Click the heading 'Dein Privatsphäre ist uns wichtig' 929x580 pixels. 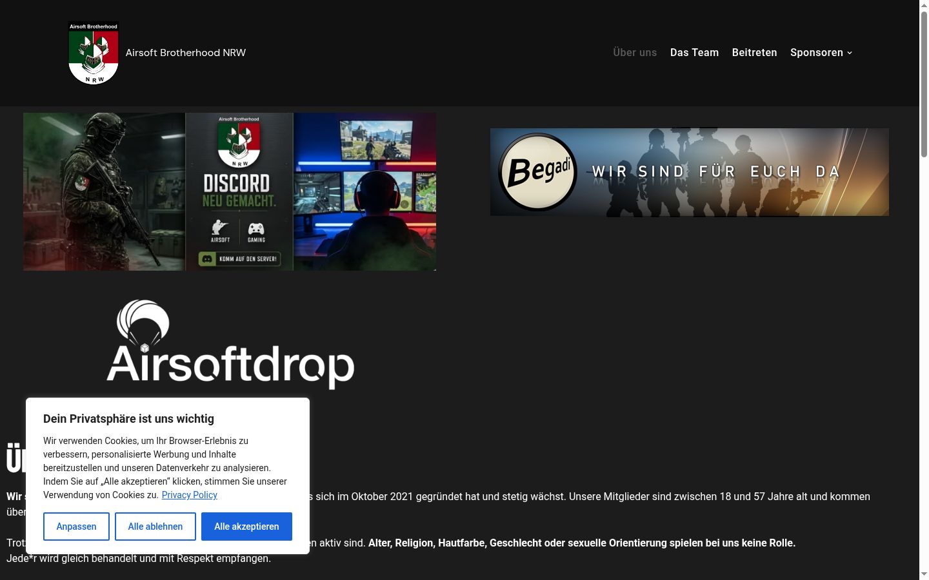coord(128,419)
